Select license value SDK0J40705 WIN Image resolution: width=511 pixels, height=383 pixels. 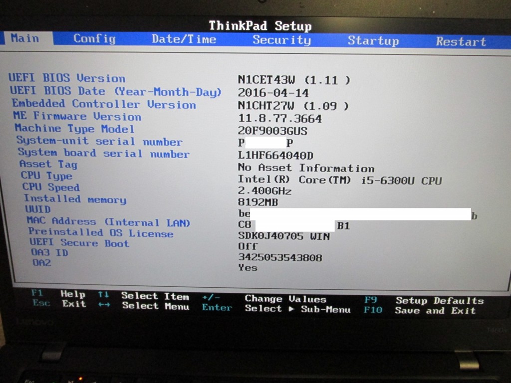coord(284,236)
